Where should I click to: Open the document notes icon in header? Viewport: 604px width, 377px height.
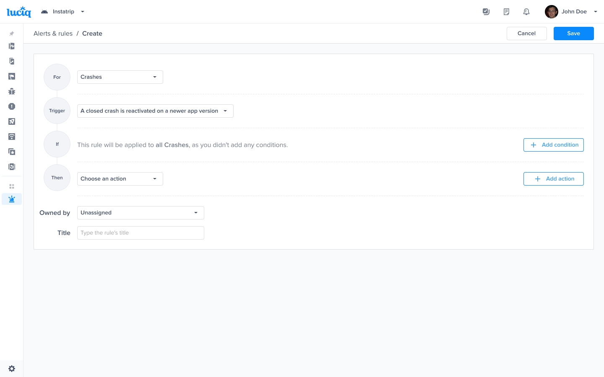point(506,12)
